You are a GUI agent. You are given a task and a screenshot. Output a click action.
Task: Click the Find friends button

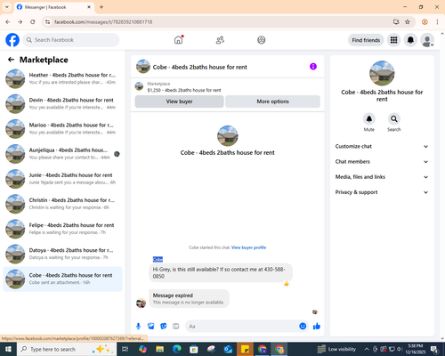(x=366, y=40)
